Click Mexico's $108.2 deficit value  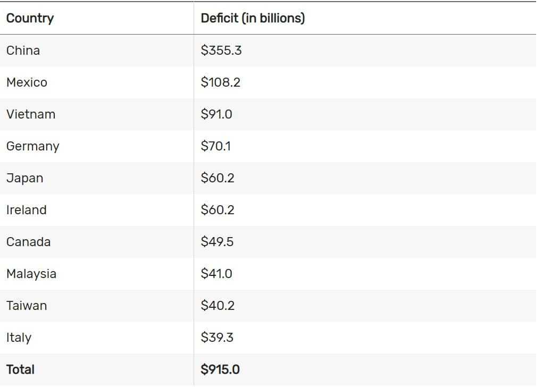(220, 82)
